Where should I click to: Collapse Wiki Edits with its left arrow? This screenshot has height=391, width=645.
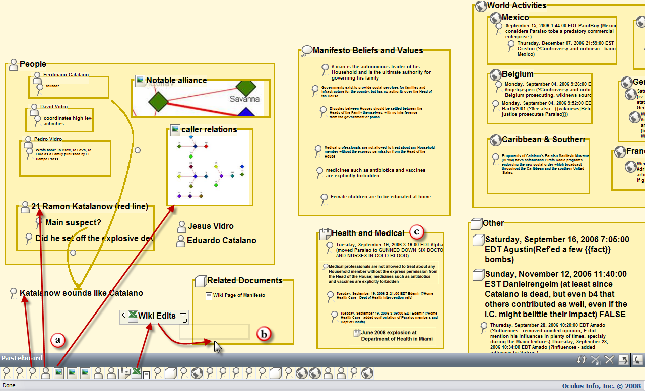click(x=123, y=316)
